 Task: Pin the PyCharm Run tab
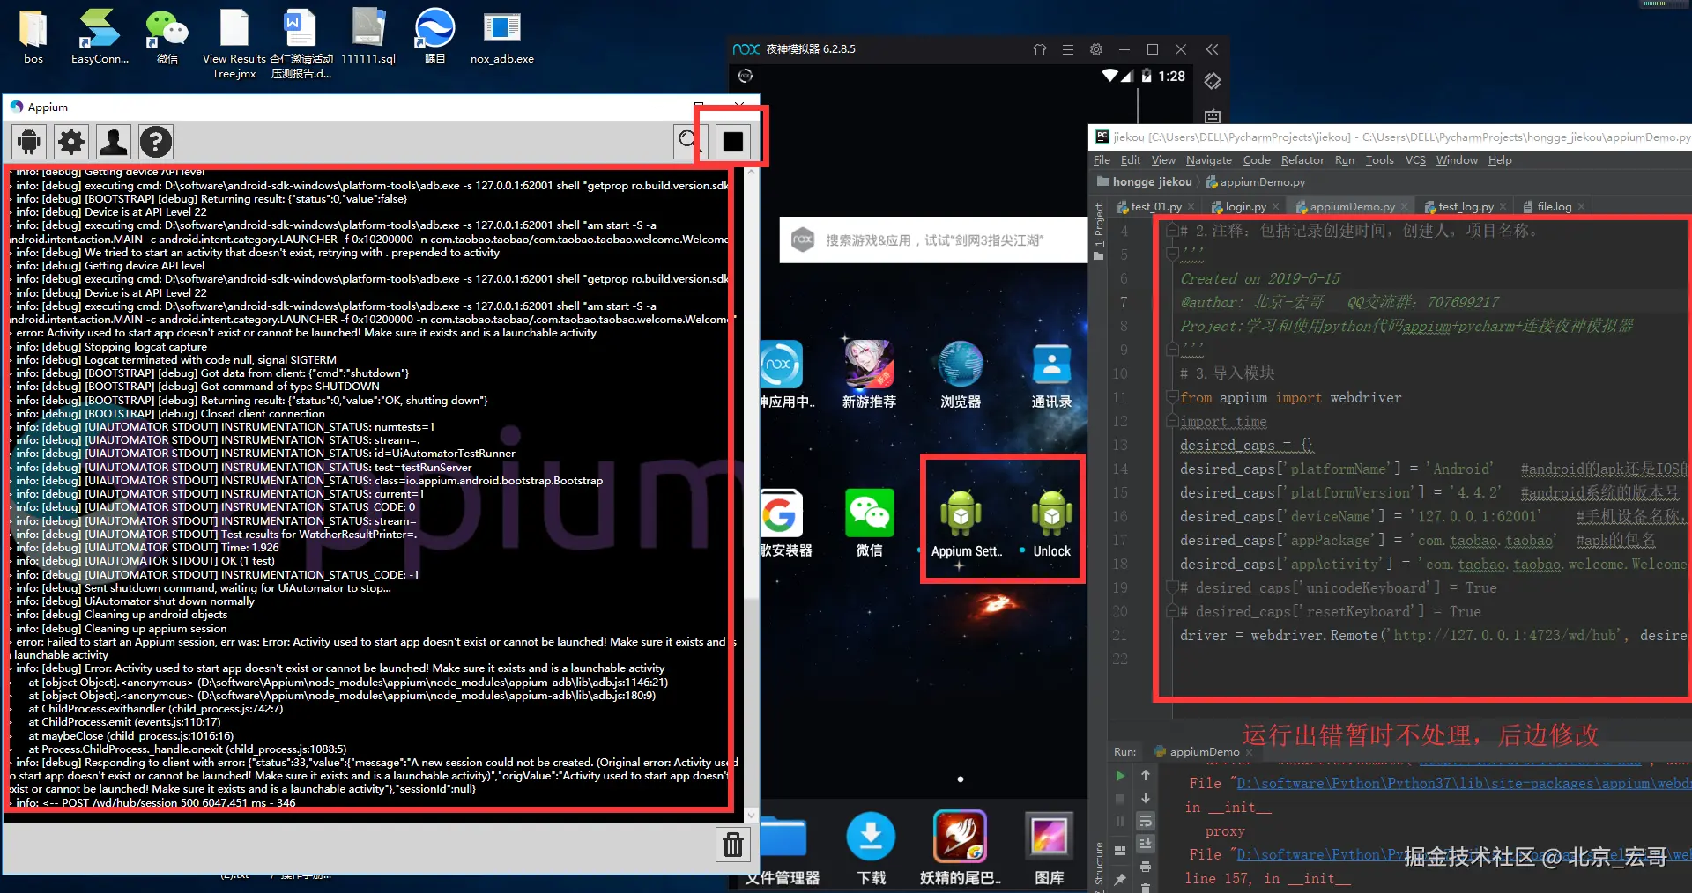(x=1120, y=879)
